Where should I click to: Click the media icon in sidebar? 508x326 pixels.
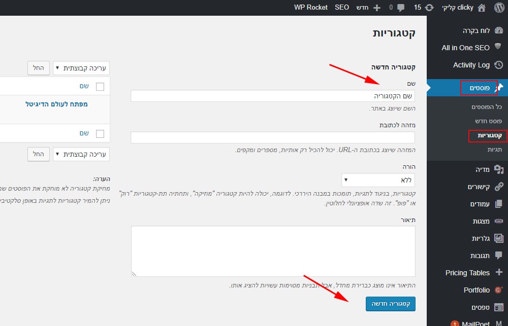[499, 169]
